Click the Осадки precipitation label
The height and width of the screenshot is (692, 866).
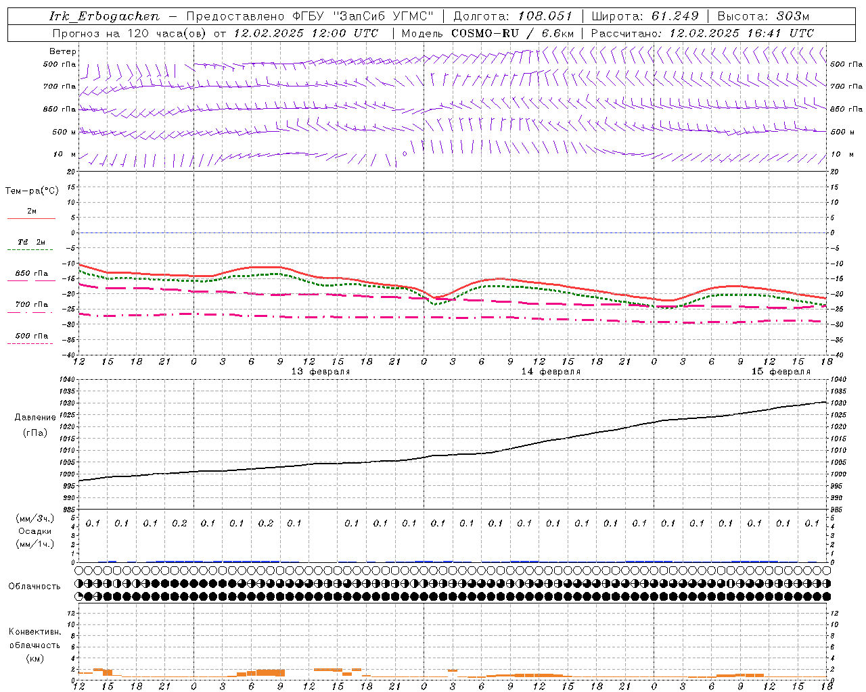pyautogui.click(x=35, y=531)
